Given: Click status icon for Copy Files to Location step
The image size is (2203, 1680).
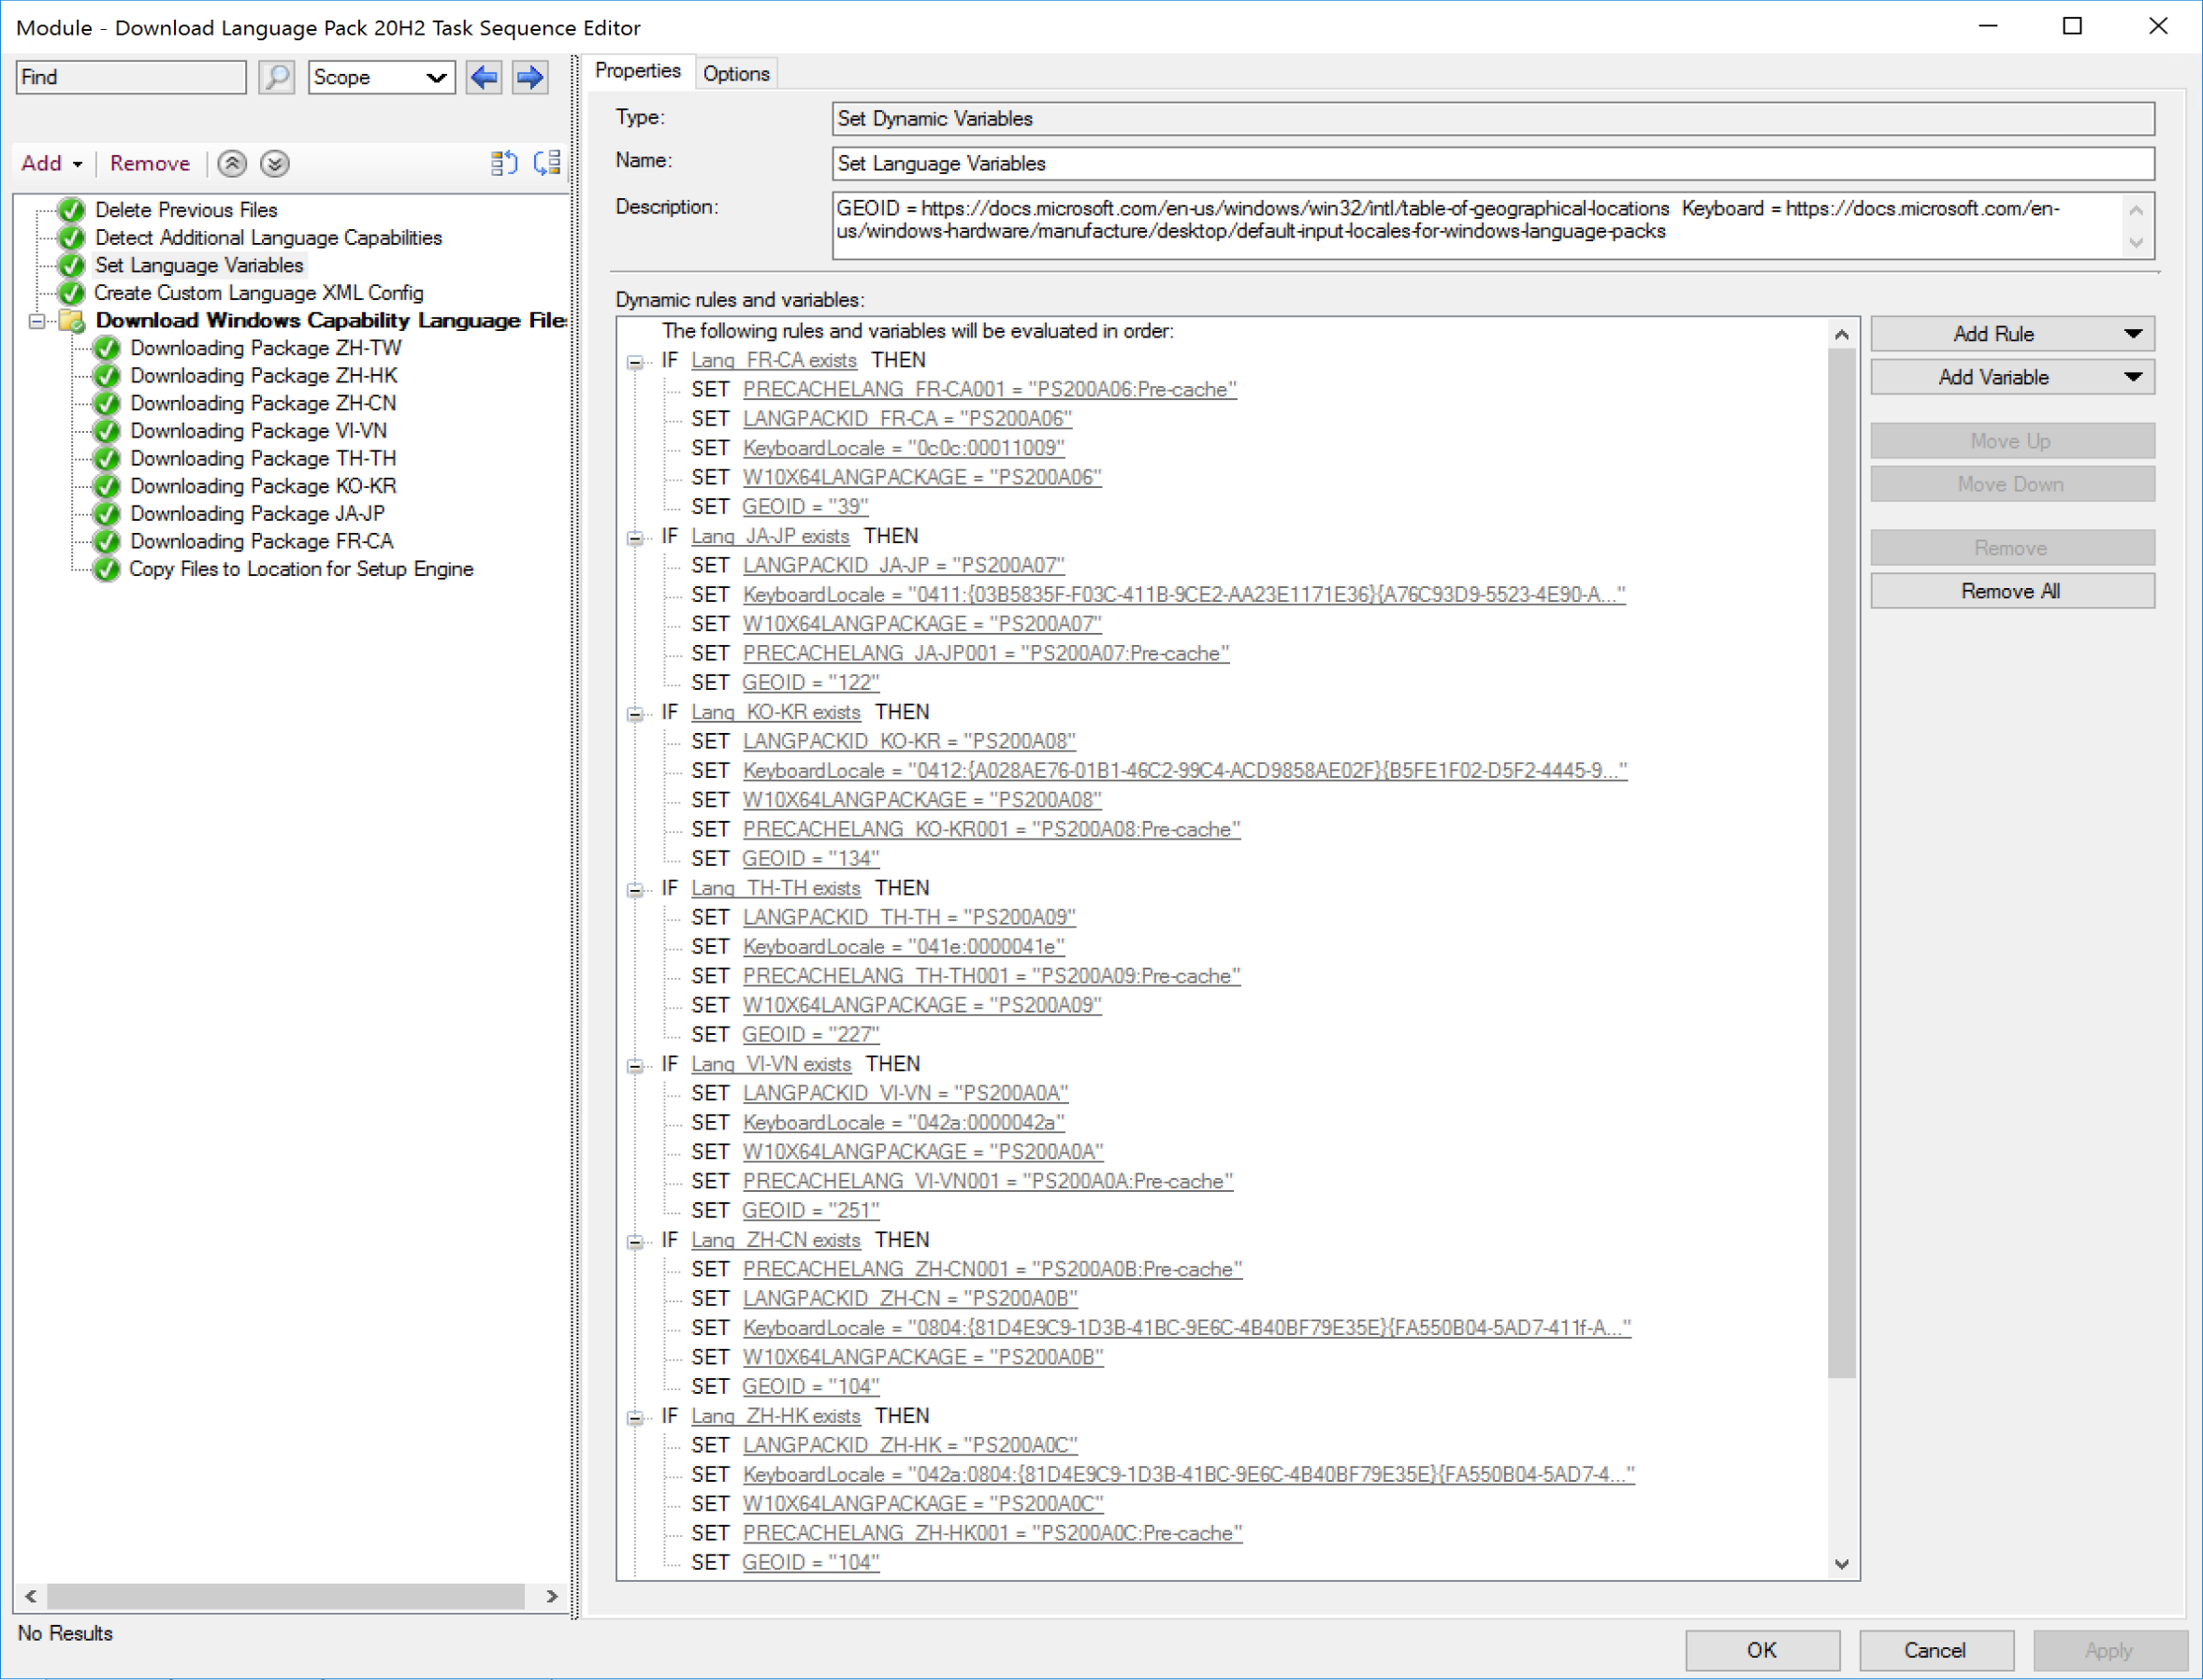Looking at the screenshot, I should click(106, 569).
